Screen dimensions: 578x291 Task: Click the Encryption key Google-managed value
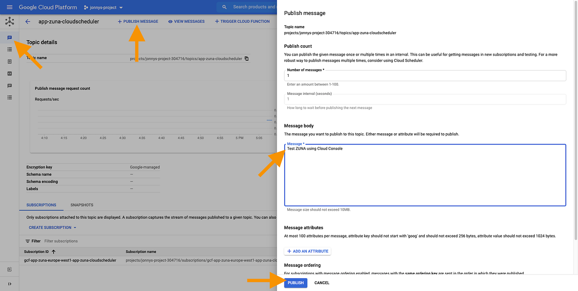pos(145,167)
